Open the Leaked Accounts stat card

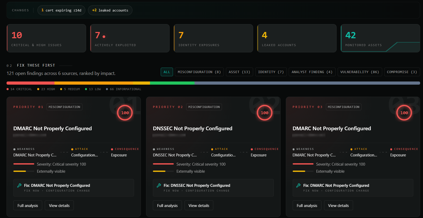(297, 38)
